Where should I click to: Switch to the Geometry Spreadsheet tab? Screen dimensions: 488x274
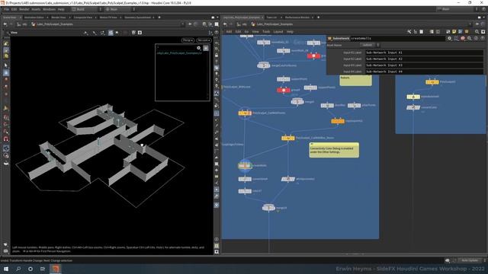(137, 18)
